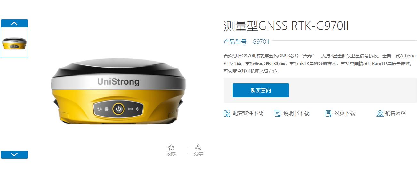
Task: Click the power button on device image
Action: click(119, 109)
